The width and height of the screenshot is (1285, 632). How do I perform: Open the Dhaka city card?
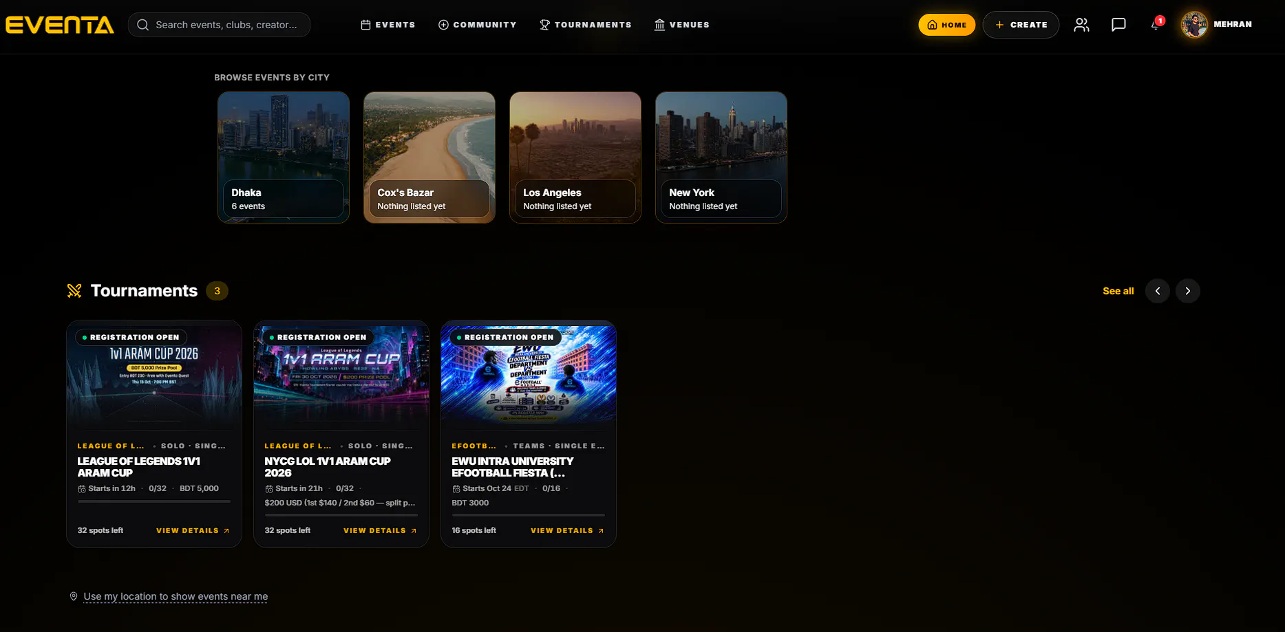[284, 157]
